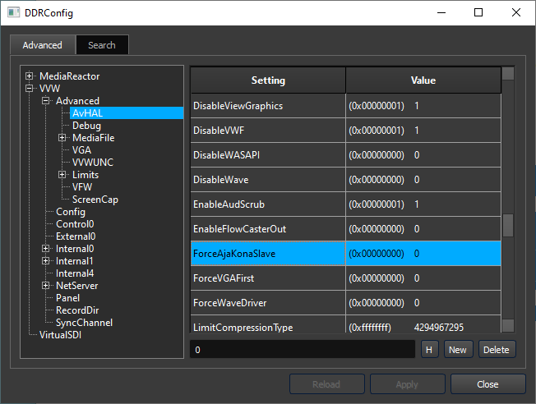Click the Reload button
This screenshot has width=536, height=404.
pos(327,384)
